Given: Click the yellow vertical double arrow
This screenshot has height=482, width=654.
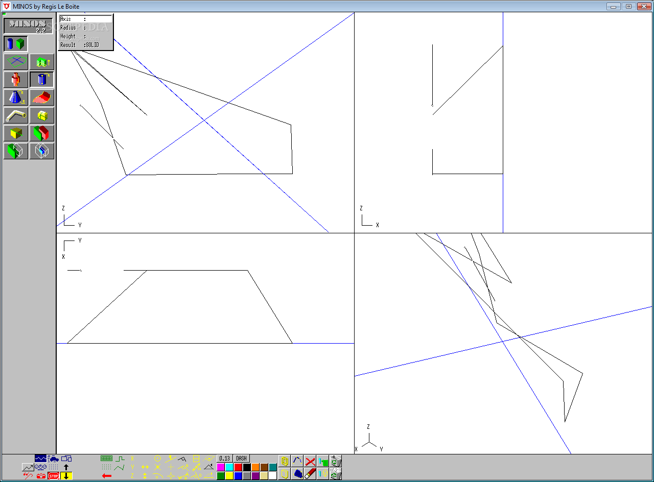Looking at the screenshot, I should tap(145, 476).
